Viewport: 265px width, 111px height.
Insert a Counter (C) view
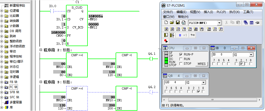coord(190,29)
